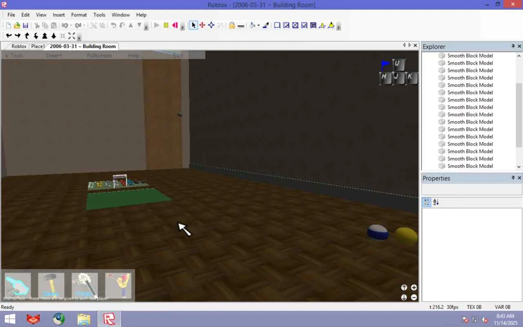
Task: Select the crossed square surface tool
Action: click(x=295, y=25)
